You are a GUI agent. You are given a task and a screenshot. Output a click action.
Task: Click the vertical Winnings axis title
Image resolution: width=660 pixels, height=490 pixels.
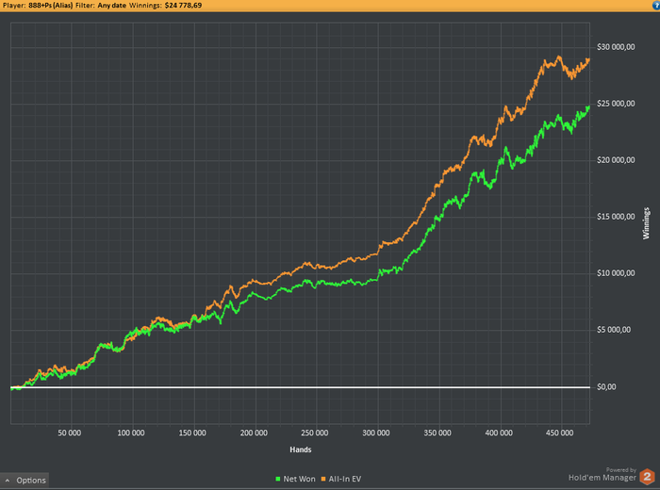646,223
